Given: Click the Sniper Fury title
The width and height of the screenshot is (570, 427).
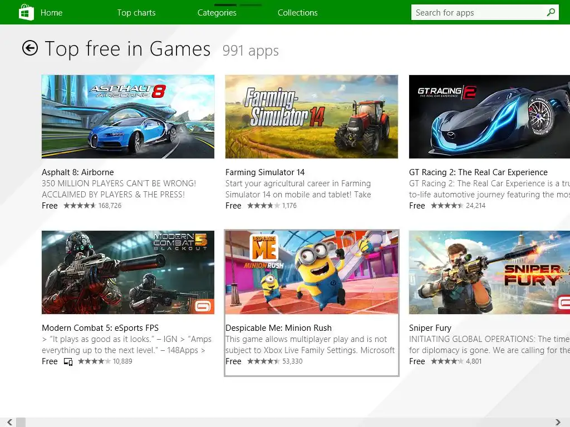Looking at the screenshot, I should click(430, 328).
